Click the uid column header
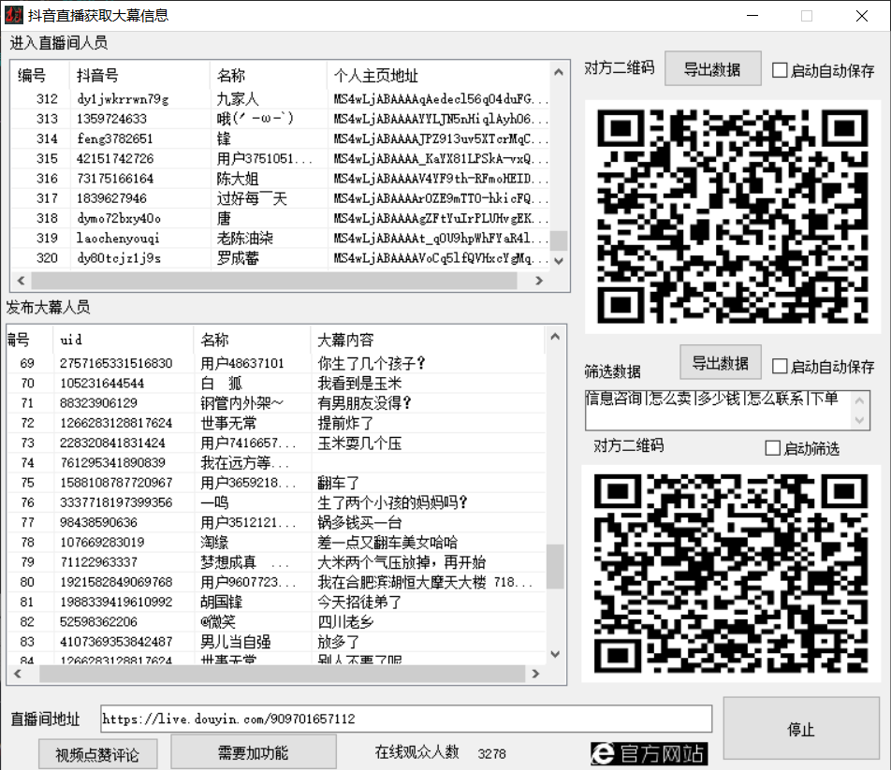 pos(124,340)
